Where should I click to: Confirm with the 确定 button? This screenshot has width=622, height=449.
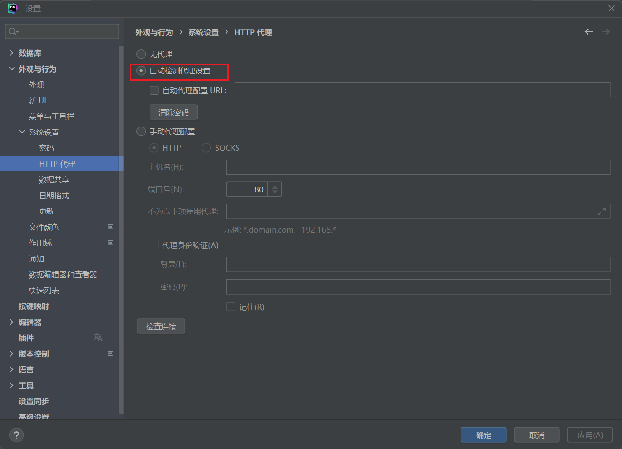484,435
